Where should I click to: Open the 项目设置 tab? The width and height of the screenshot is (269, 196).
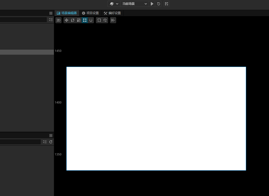(90, 13)
